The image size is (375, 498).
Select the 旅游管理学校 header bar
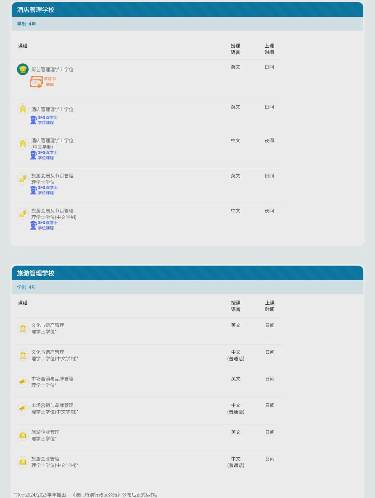(x=187, y=274)
